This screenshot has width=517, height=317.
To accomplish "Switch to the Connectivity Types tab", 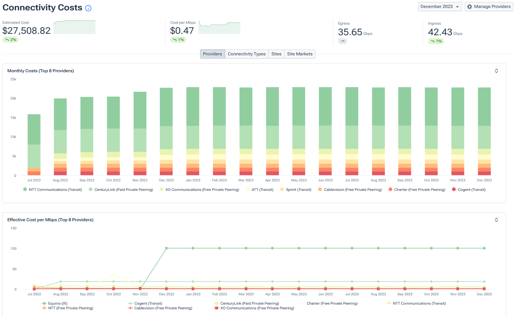I will [246, 54].
